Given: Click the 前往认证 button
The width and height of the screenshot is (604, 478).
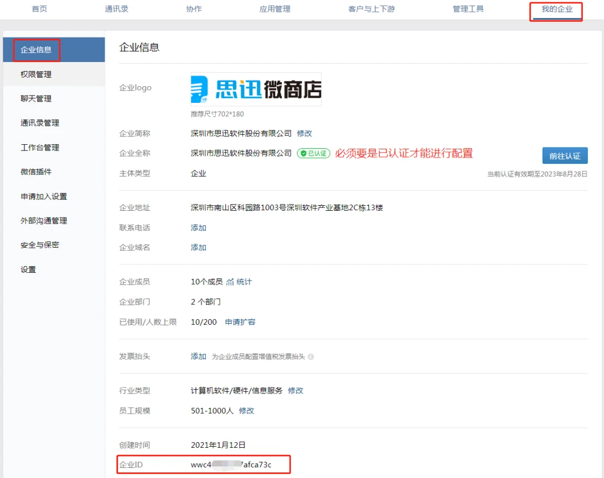Looking at the screenshot, I should pos(565,155).
